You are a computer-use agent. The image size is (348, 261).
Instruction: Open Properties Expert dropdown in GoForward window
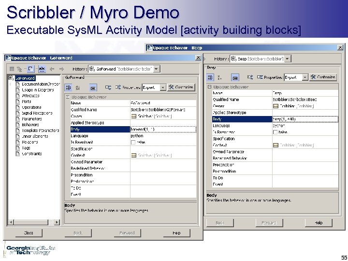[x=163, y=87]
